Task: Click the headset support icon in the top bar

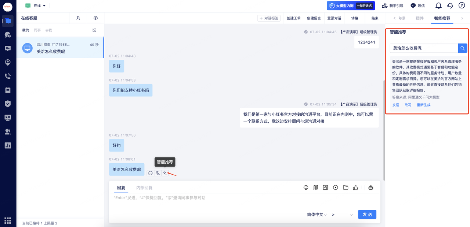Action: click(450, 5)
